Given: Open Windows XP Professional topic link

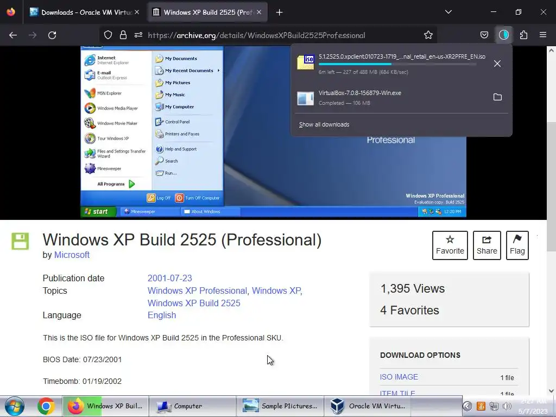Looking at the screenshot, I should (x=197, y=291).
